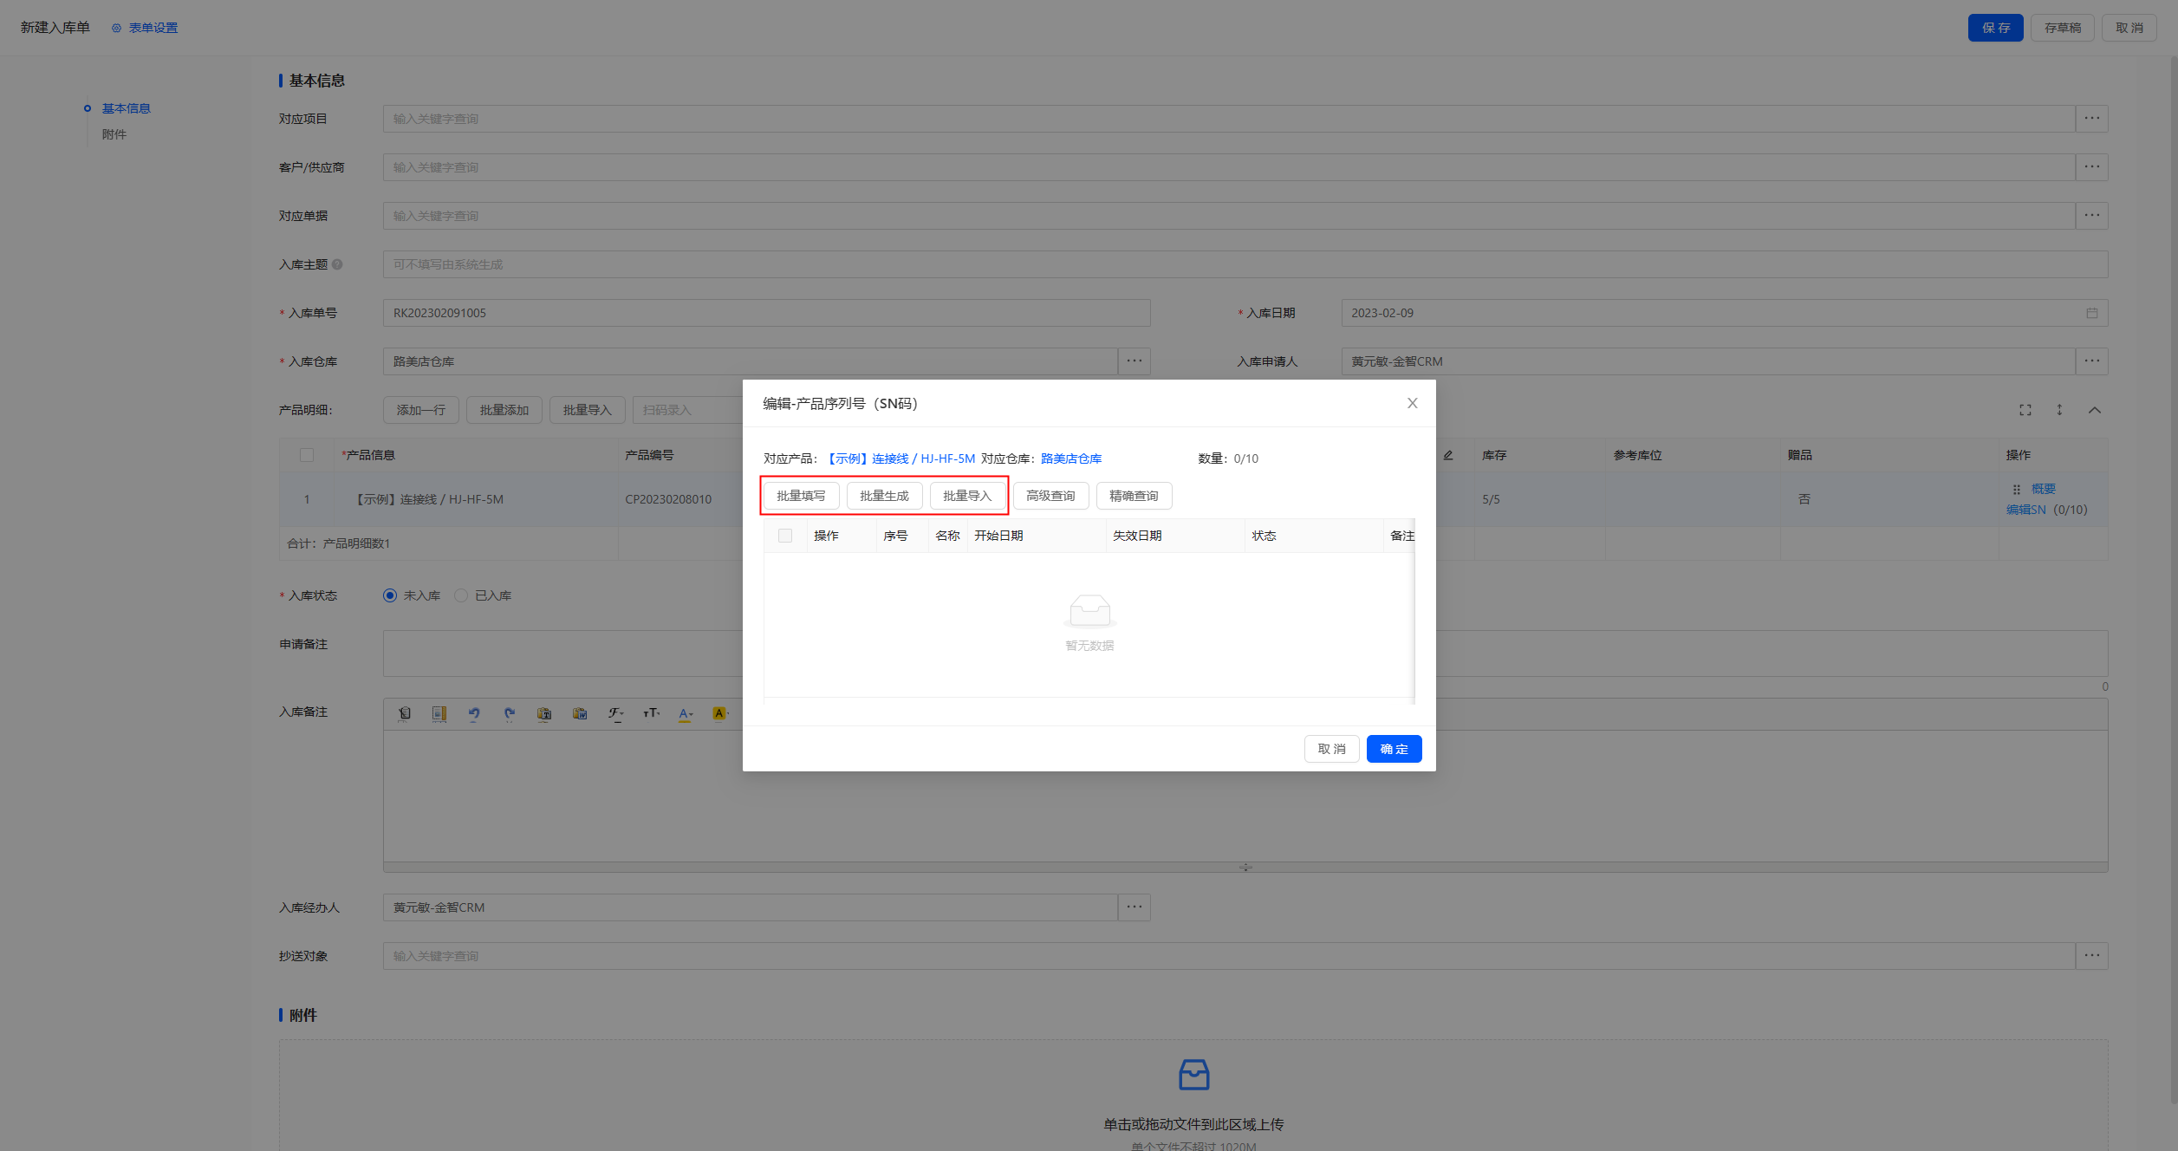
Task: Tick the product table select-all checkbox
Action: 307,455
